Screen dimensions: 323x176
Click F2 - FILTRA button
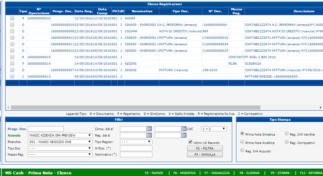click(205, 148)
